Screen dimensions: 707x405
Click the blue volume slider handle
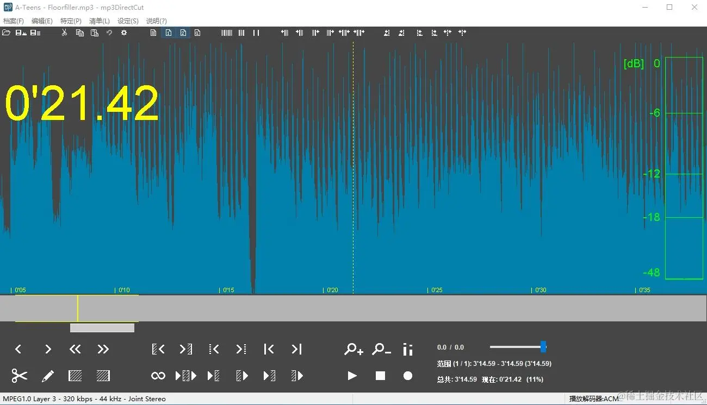pos(543,347)
